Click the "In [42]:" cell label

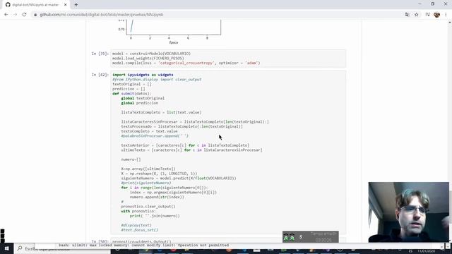coord(100,75)
